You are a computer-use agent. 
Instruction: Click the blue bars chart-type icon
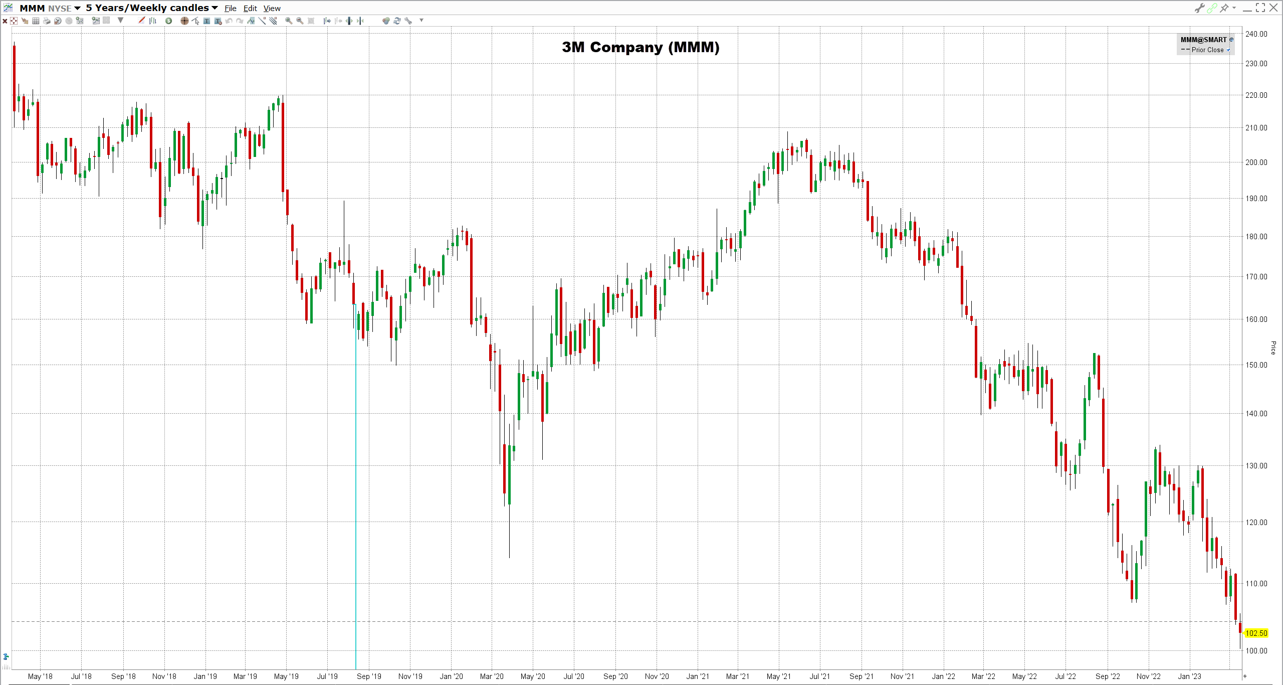coord(152,21)
